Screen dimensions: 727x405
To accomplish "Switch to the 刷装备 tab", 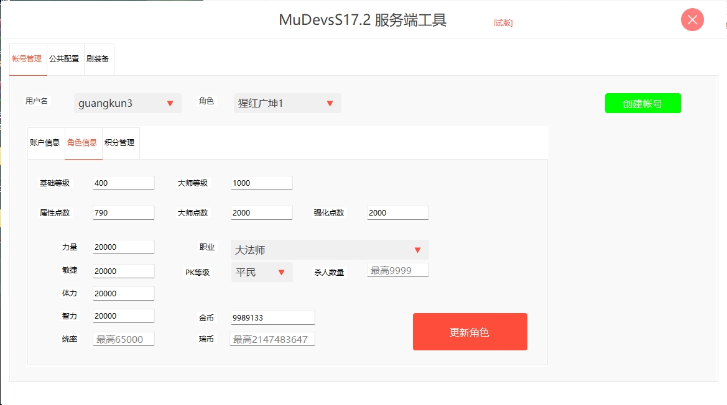I will tap(98, 59).
